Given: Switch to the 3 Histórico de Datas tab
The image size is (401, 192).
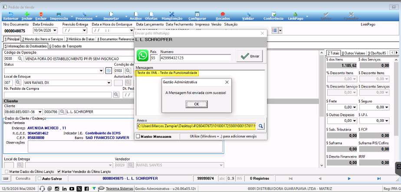Looking at the screenshot, I should 80,39.
